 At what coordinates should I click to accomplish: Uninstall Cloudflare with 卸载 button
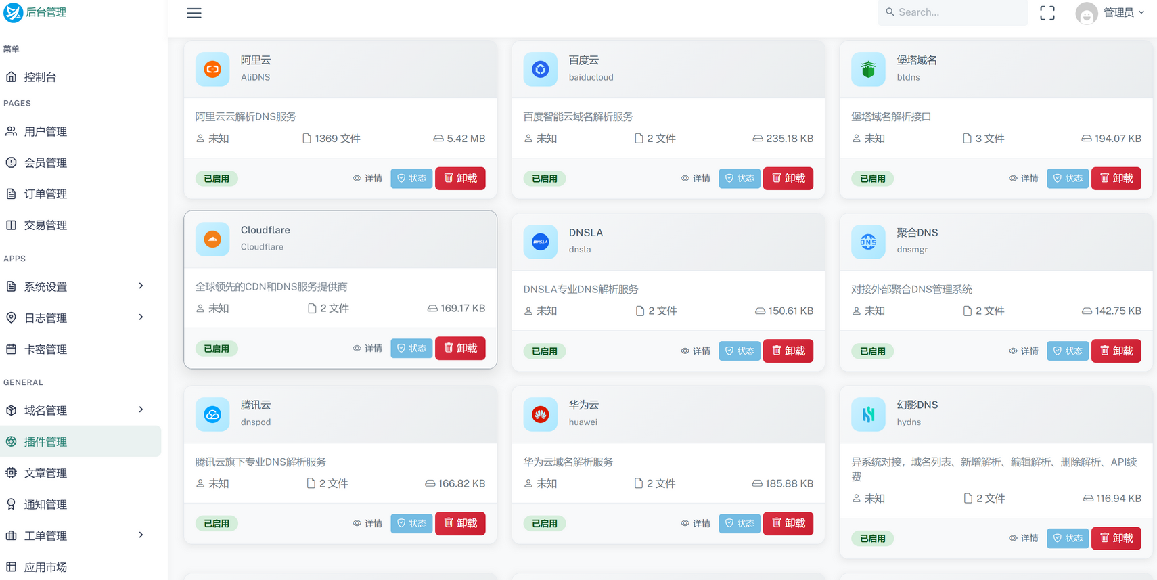coord(460,348)
